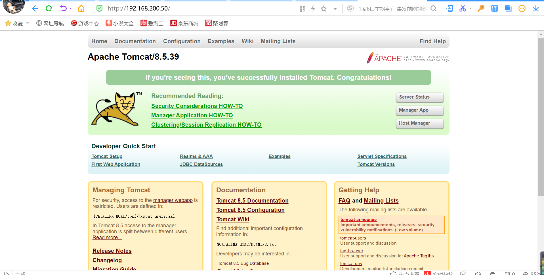Viewport: 544px width, 275px height.
Task: Open Manager Application HOW-TO link
Action: point(192,115)
